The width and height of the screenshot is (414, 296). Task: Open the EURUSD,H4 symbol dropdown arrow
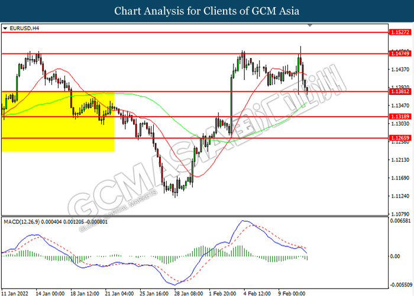pos(5,28)
